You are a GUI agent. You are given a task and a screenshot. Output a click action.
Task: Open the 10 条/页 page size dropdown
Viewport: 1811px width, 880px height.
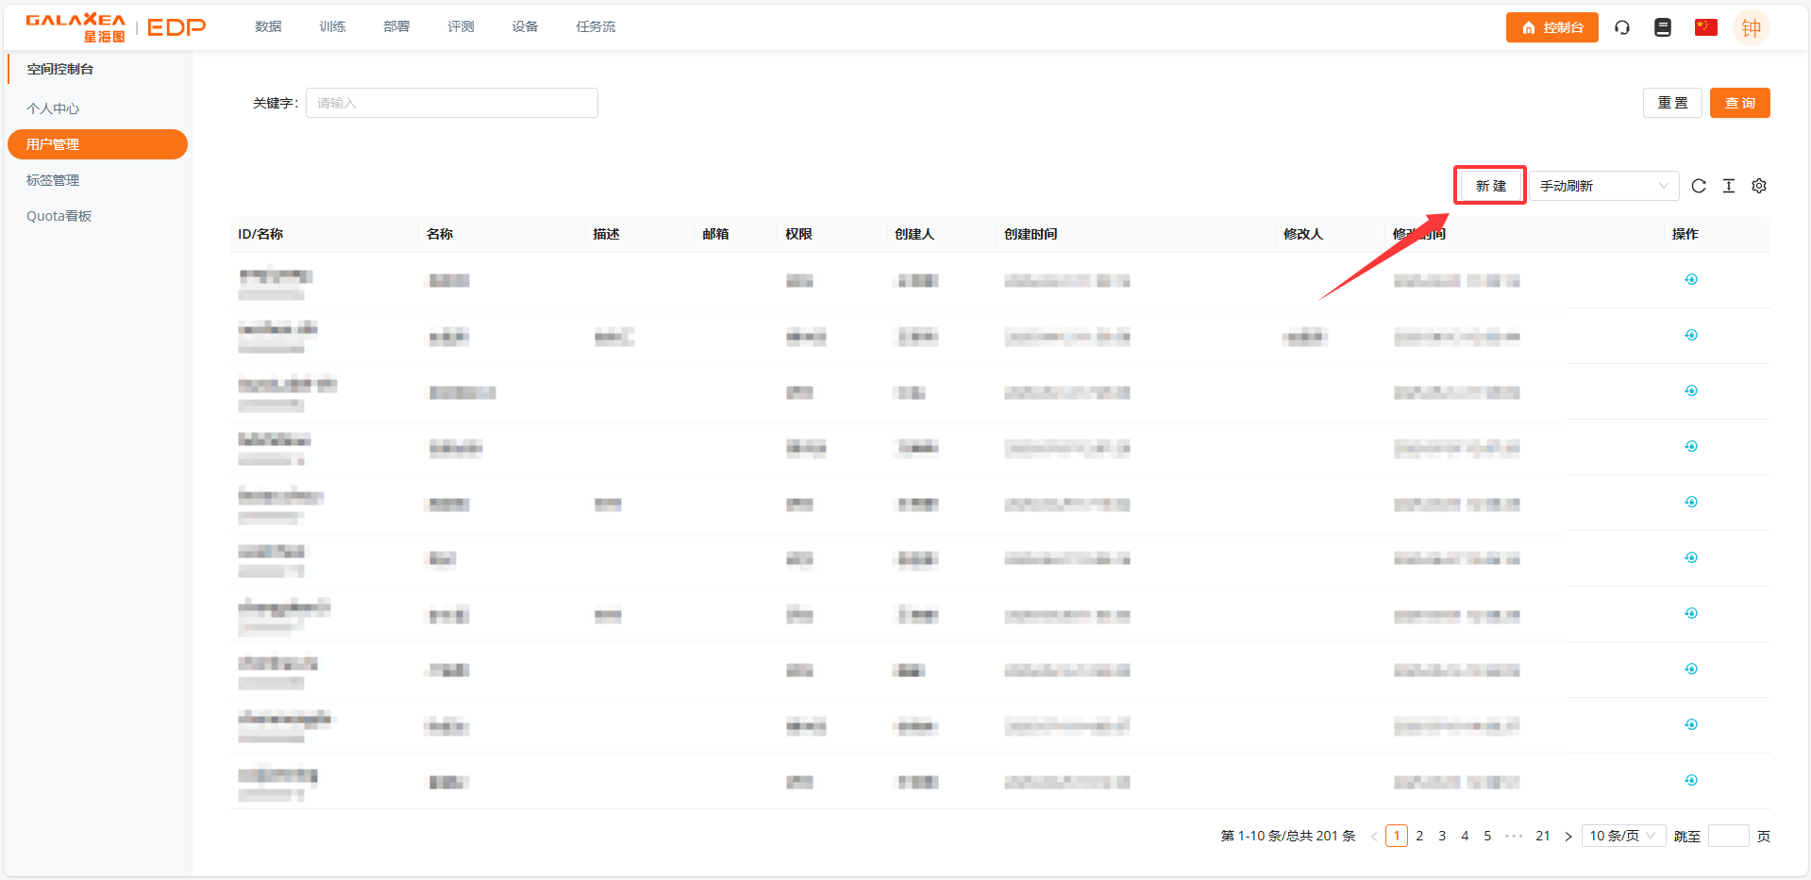(1622, 836)
